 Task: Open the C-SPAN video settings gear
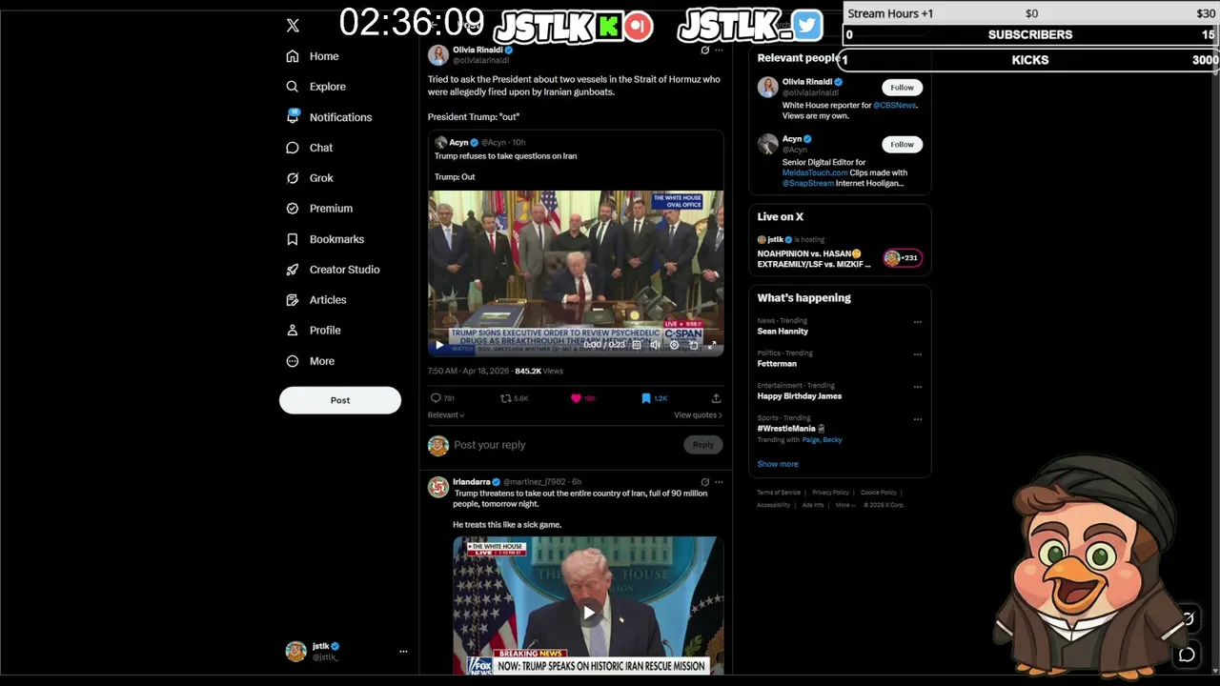pyautogui.click(x=674, y=345)
